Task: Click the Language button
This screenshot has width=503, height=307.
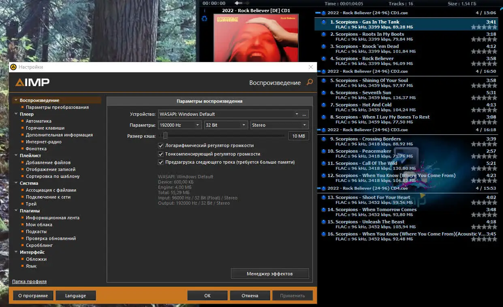Action: (75, 296)
